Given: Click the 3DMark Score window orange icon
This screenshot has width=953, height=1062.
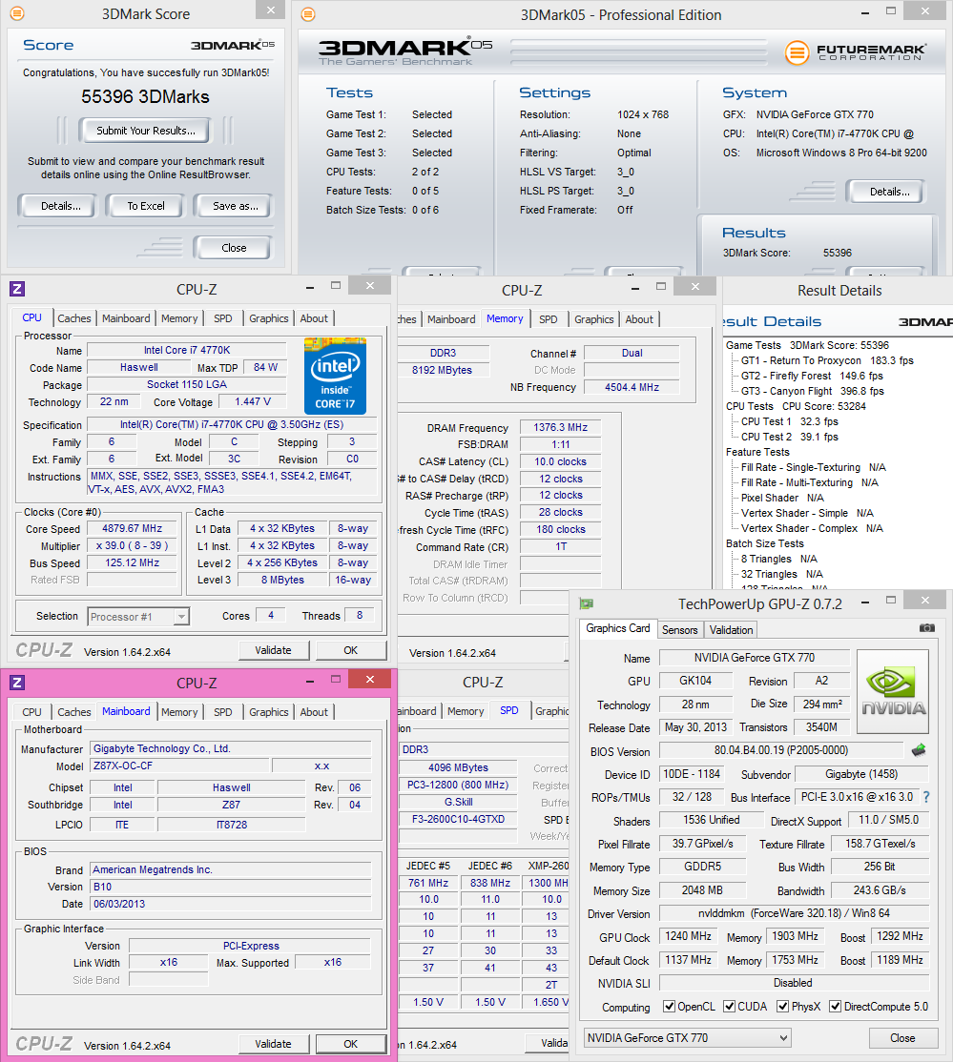Looking at the screenshot, I should click(x=17, y=13).
